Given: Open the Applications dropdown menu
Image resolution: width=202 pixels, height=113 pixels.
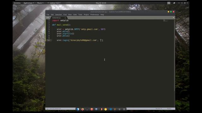Looking at the screenshot, I should (x=29, y=3).
